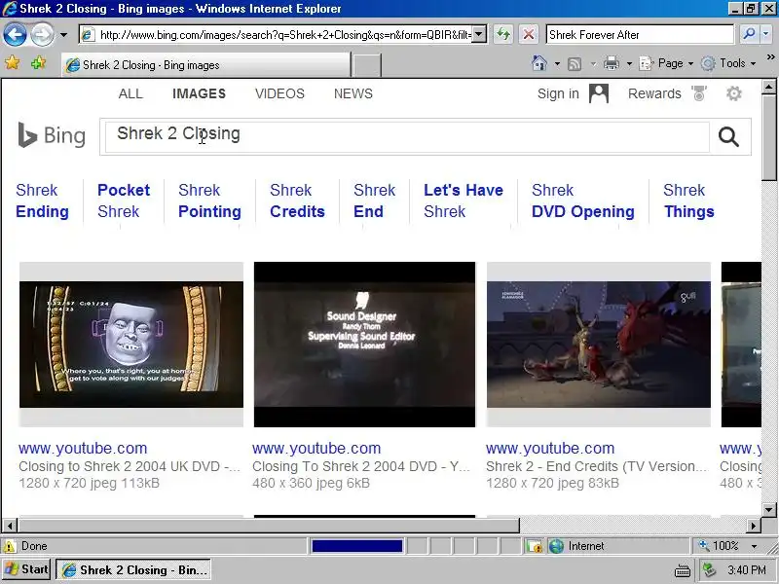
Task: Click the horizontal scrollbar left arrow
Action: click(10, 526)
